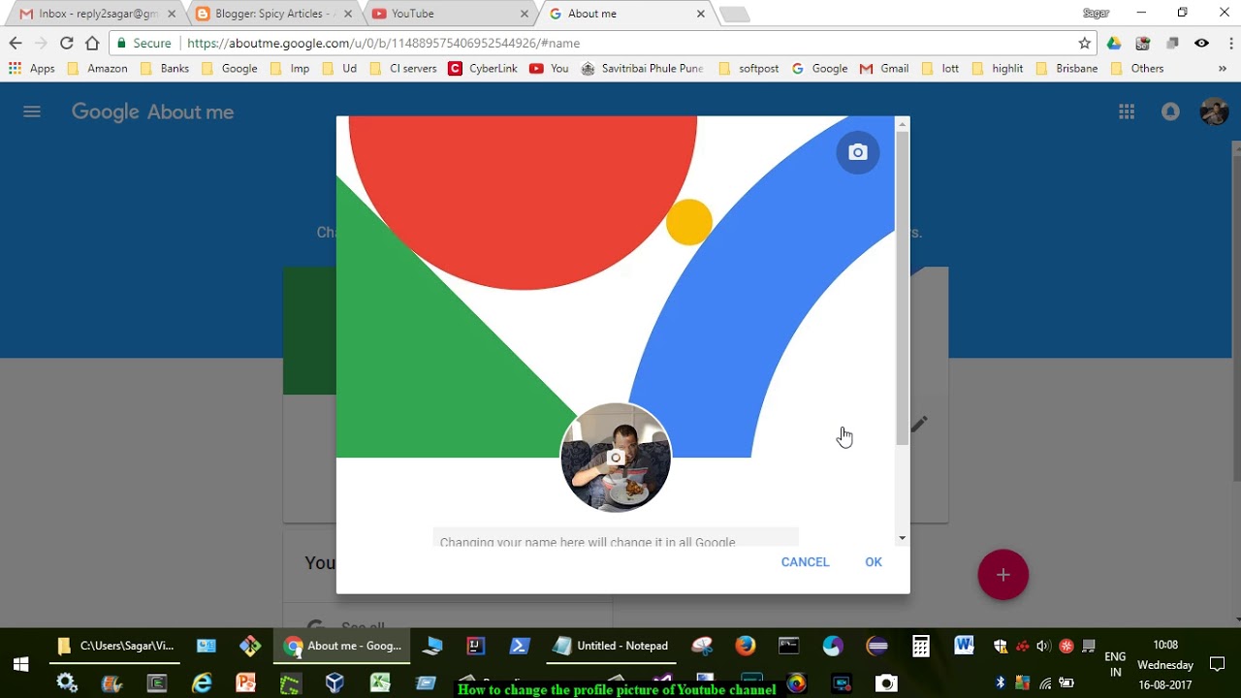Viewport: 1241px width, 698px height.
Task: Open the Brisbane bookmark folder
Action: click(x=1067, y=69)
